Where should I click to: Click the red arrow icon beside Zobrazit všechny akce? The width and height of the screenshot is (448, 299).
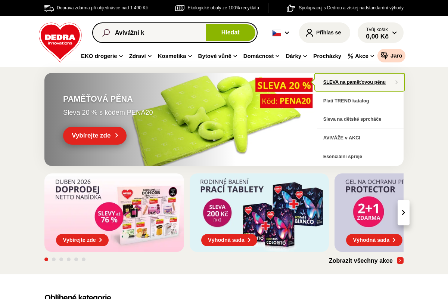400,261
